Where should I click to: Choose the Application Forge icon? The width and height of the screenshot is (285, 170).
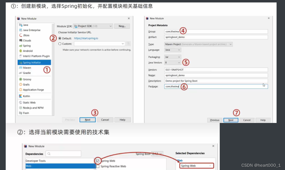coord(21,90)
